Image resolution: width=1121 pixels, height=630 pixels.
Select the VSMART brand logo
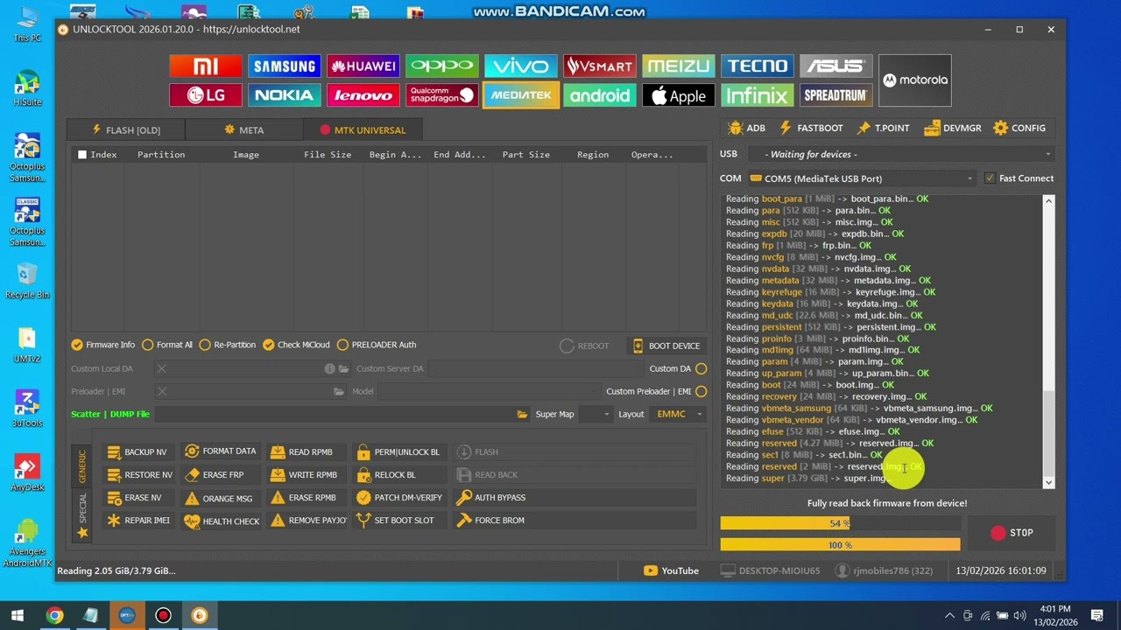click(599, 66)
